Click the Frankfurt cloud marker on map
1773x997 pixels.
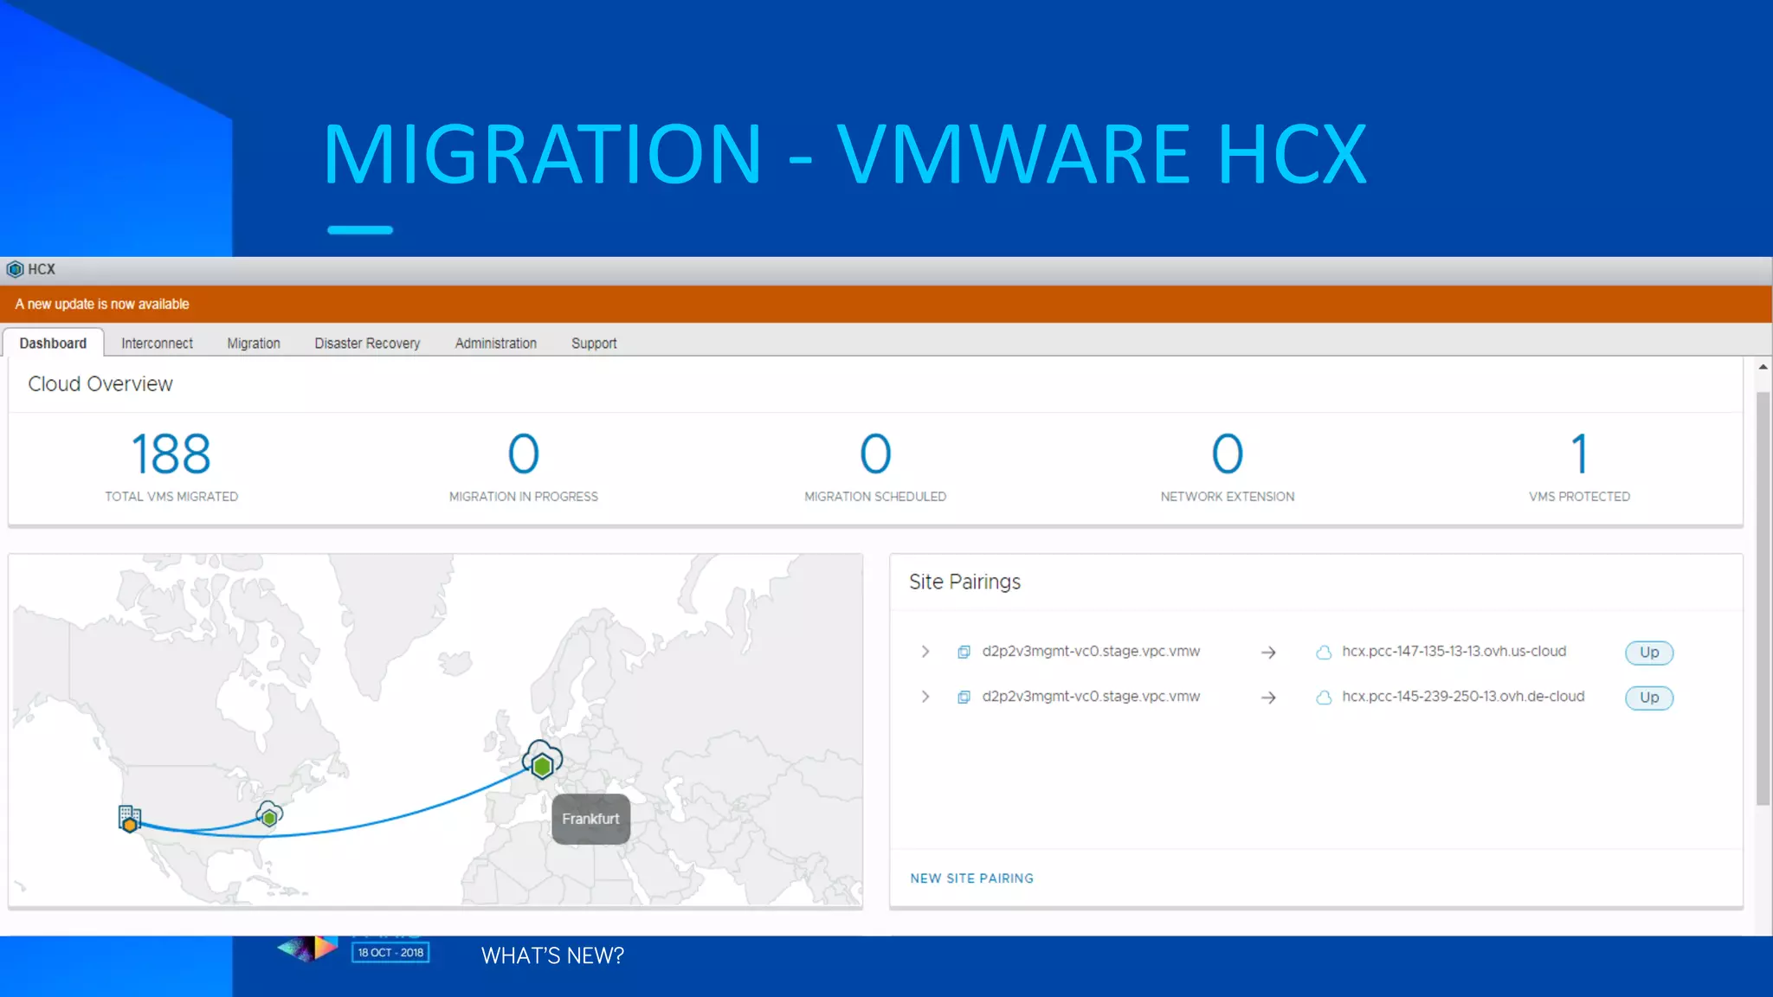click(x=542, y=760)
